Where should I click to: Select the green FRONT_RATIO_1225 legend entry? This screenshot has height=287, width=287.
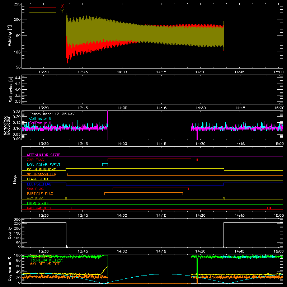(x=46, y=260)
